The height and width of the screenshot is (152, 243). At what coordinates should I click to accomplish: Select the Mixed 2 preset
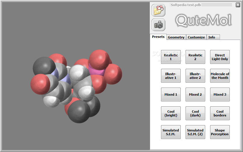click(195, 94)
